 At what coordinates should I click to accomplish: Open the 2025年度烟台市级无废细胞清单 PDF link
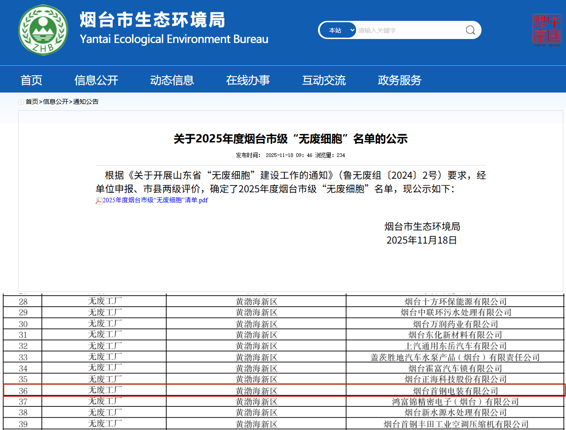155,200
